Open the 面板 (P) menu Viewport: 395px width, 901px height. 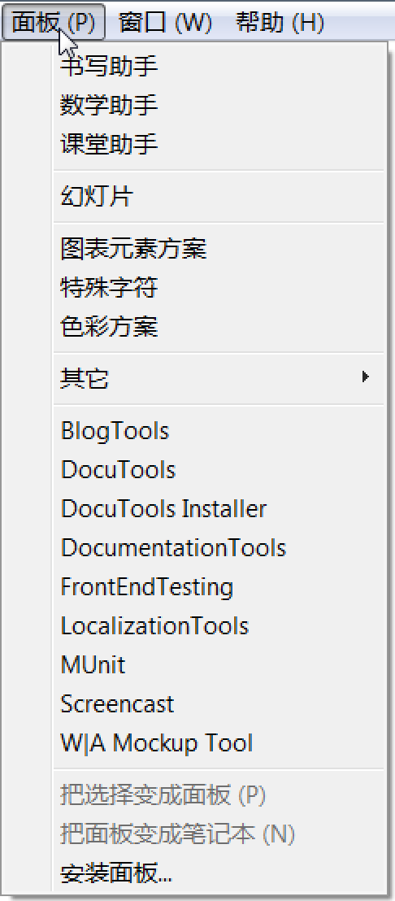point(54,23)
